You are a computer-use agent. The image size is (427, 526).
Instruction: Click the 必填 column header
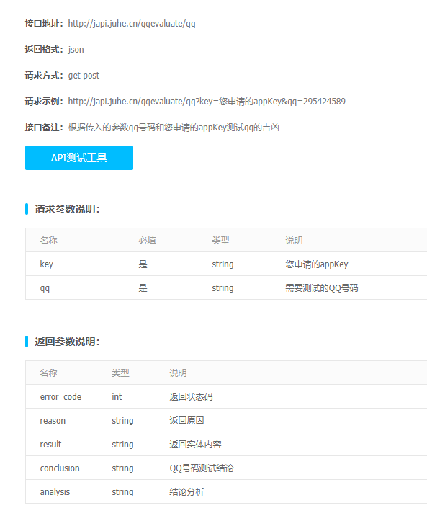coord(147,240)
